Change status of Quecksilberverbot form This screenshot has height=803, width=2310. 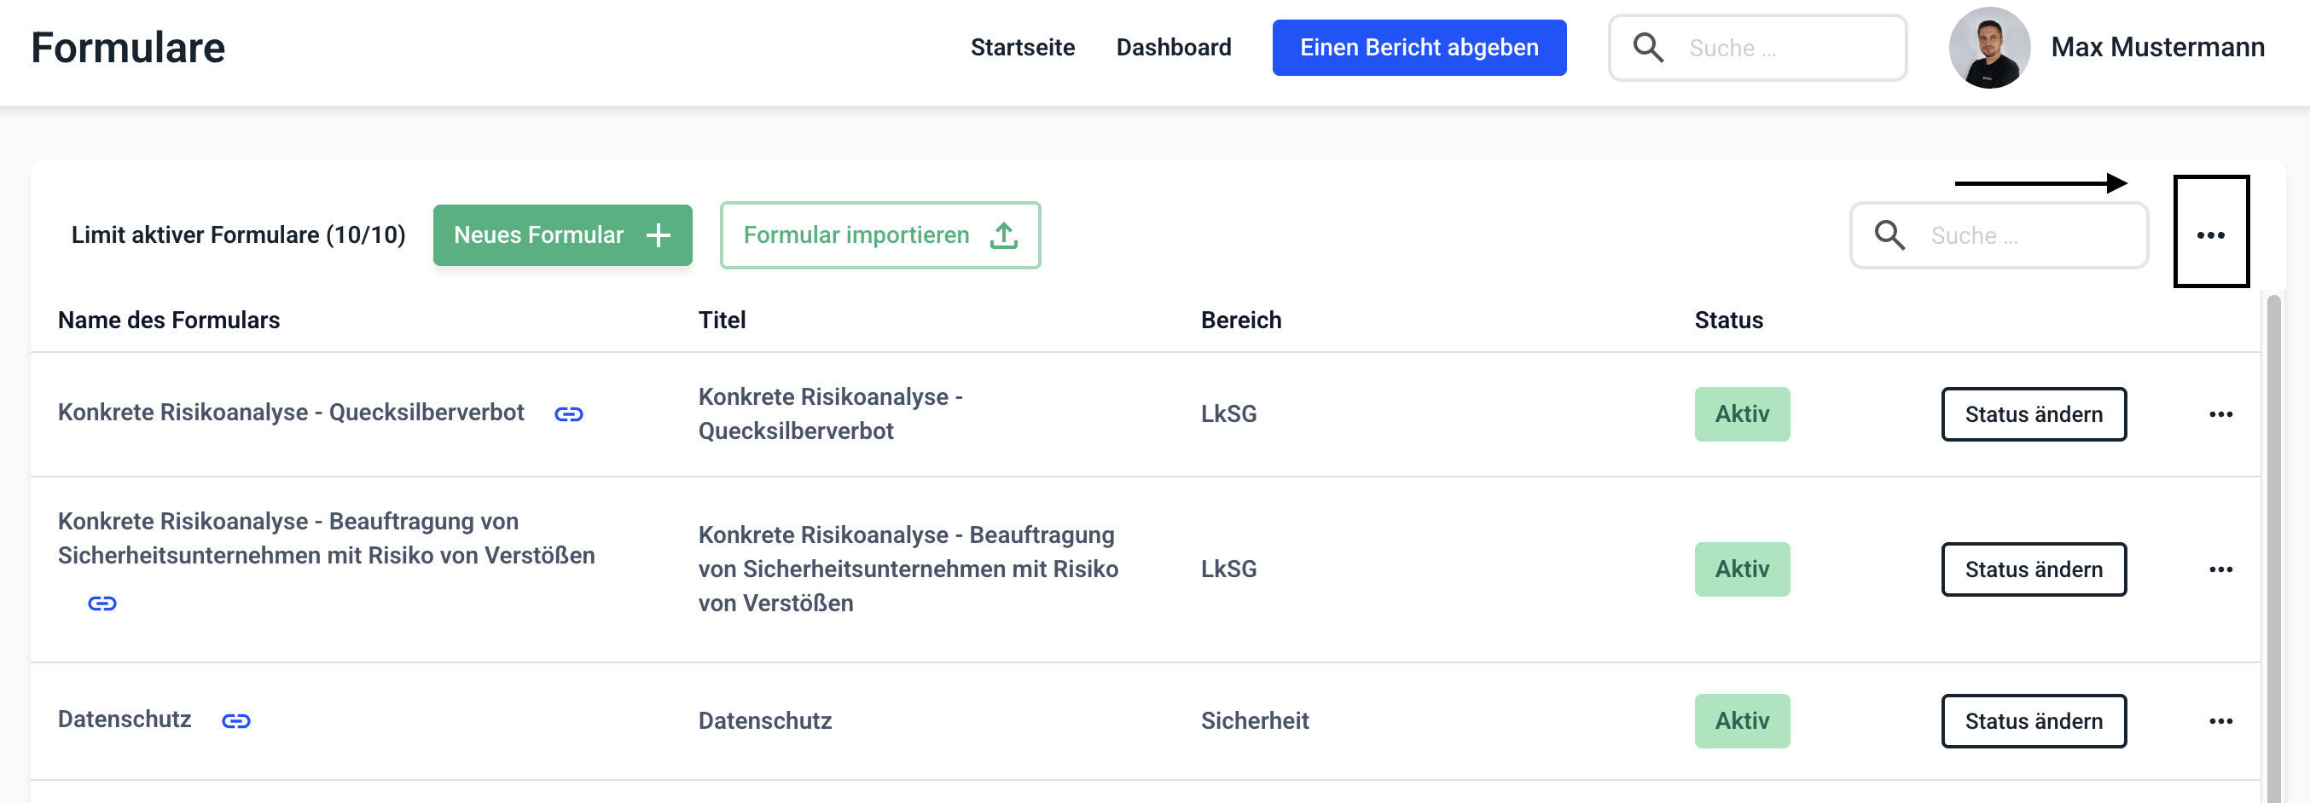[x=2033, y=414]
